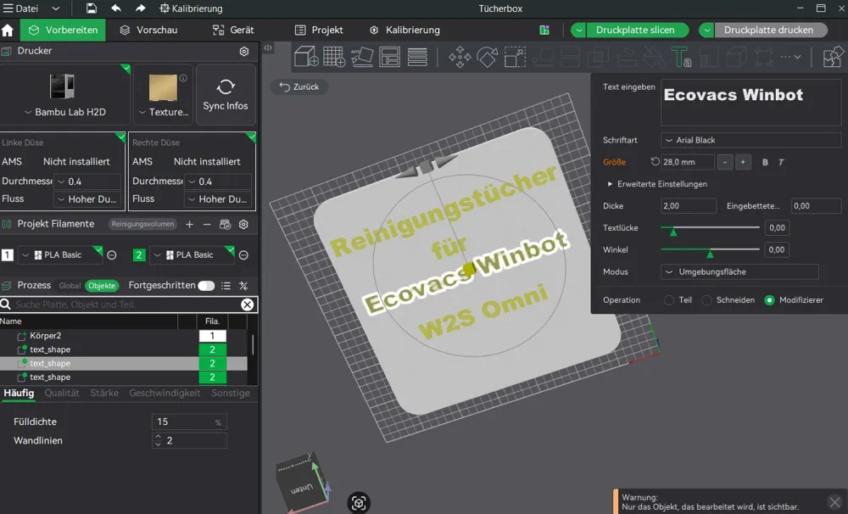
Task: Select the Teil operation radio button
Action: pos(669,299)
